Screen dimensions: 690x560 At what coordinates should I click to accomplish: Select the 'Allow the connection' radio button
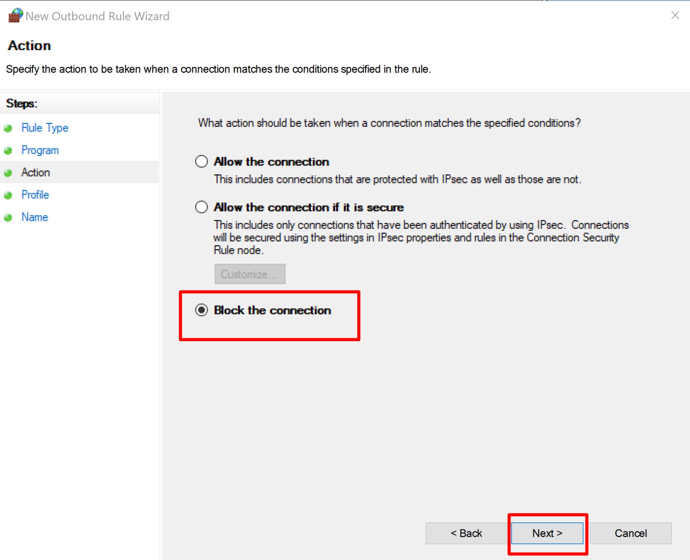click(201, 162)
